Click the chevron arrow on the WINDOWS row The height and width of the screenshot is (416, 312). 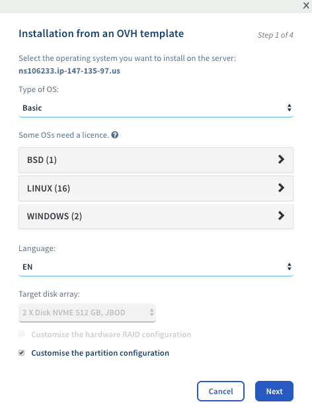(281, 216)
